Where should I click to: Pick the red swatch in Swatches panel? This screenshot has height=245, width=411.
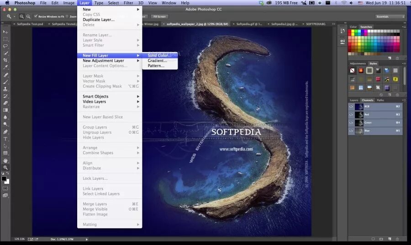(350, 31)
